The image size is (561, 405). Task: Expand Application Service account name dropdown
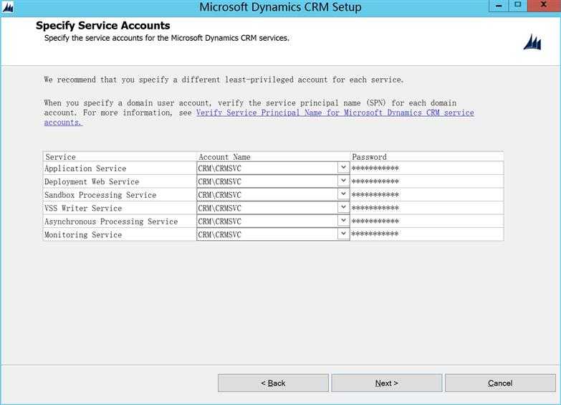click(x=343, y=168)
